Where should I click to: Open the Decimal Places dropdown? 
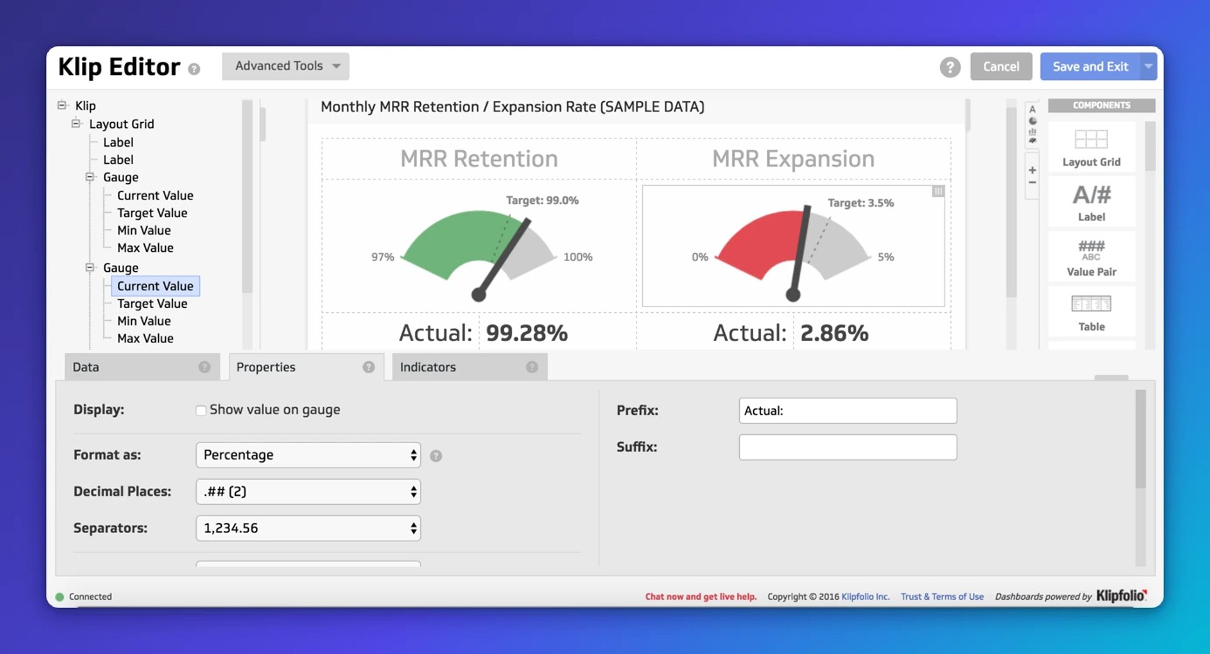point(308,492)
